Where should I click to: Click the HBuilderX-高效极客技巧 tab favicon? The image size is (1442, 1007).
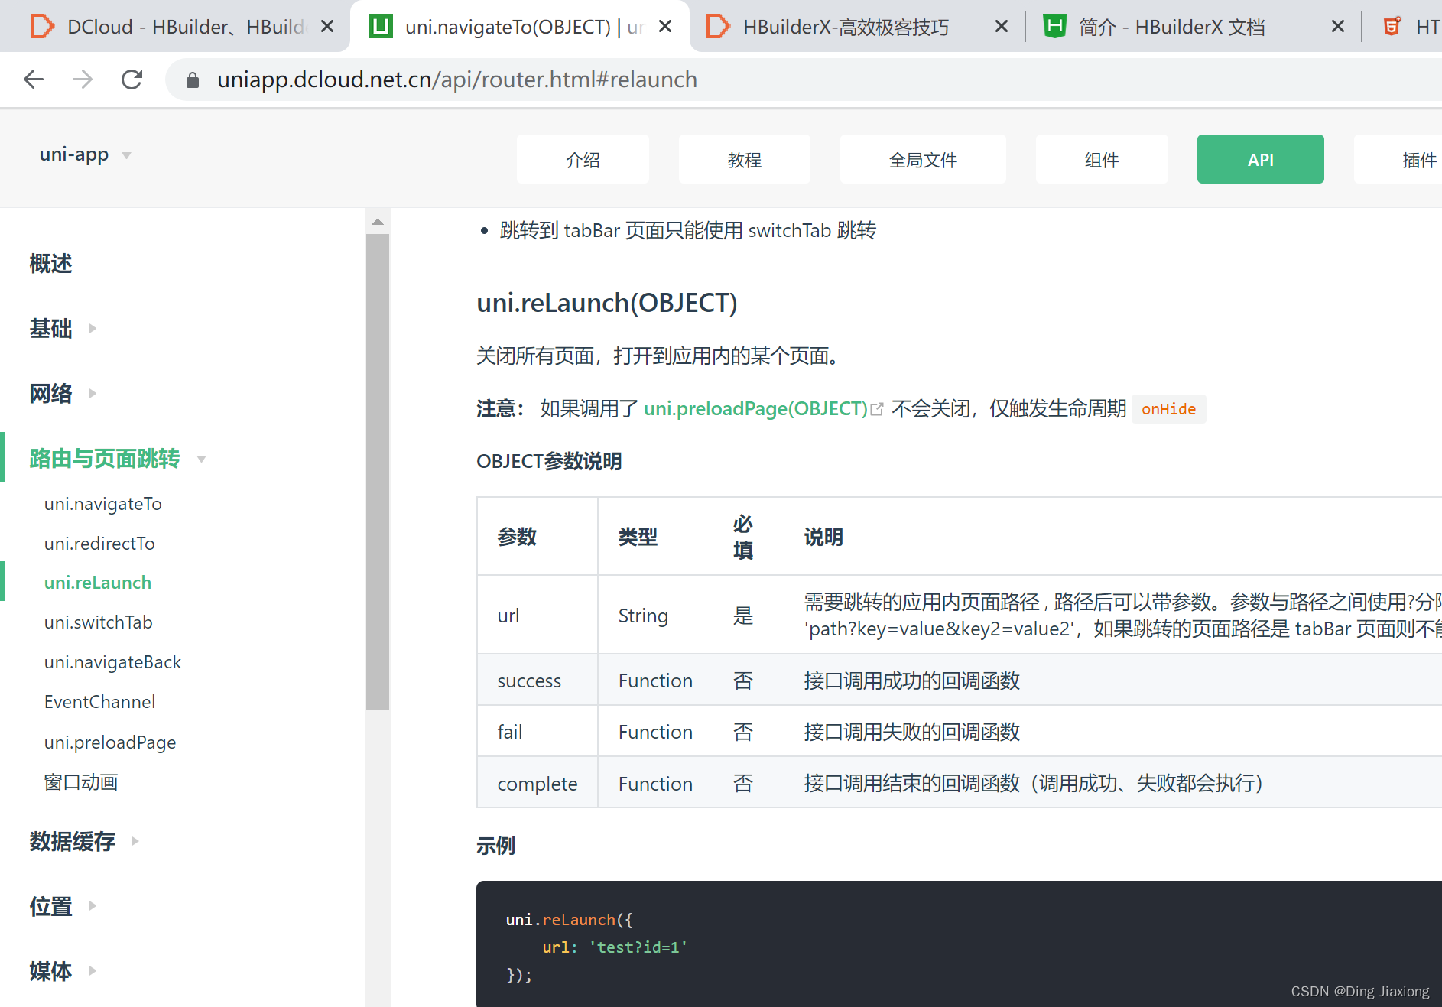point(717,27)
